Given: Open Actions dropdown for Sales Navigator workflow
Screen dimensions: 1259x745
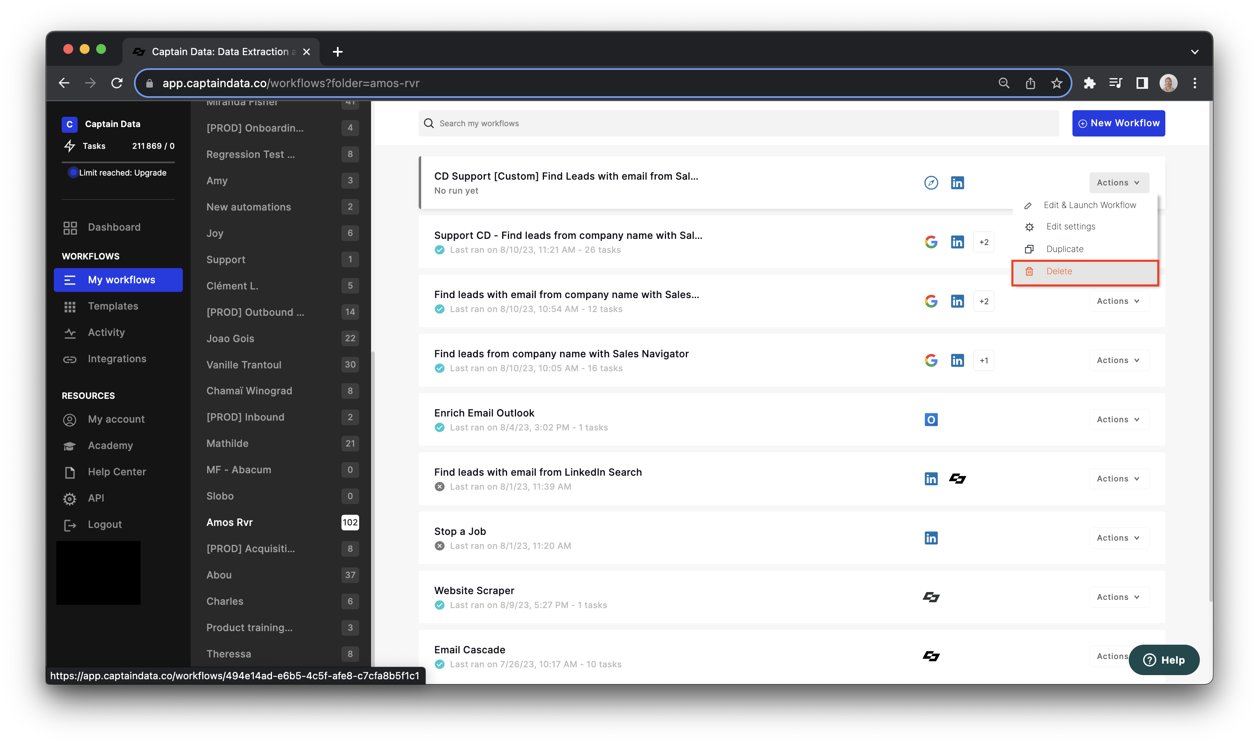Looking at the screenshot, I should point(1118,361).
